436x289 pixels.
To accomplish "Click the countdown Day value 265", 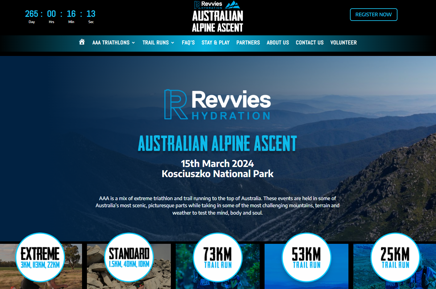I will tap(31, 14).
